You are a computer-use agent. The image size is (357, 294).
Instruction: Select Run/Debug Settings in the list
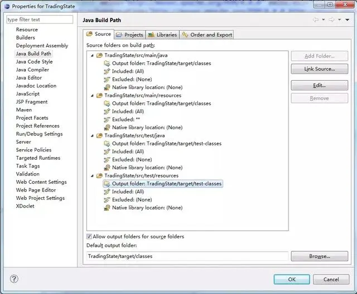[39, 134]
